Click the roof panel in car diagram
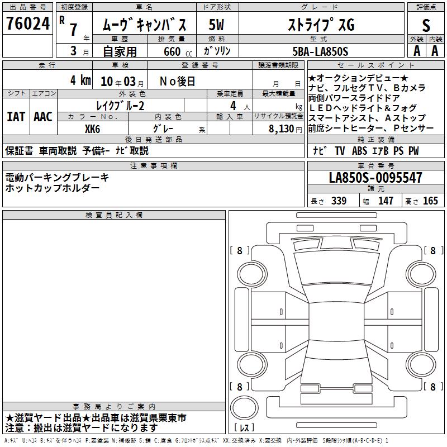Image resolution: width=447 pixels, height=447 pixels. click(x=336, y=321)
